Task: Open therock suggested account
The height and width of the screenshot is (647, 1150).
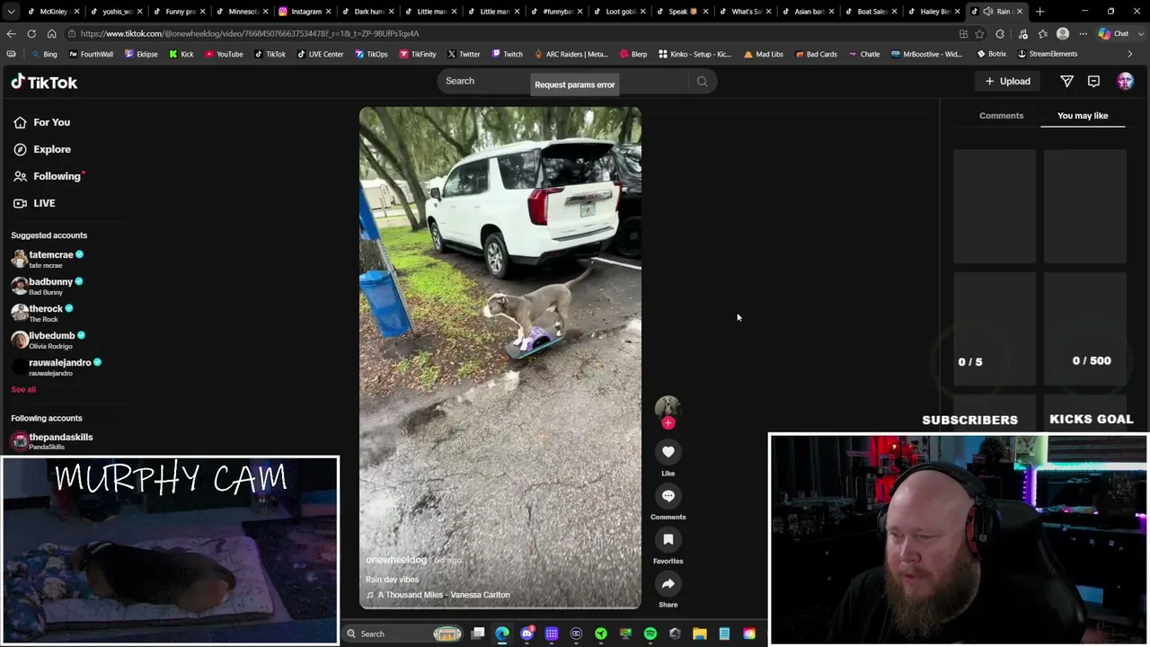Action: point(42,314)
